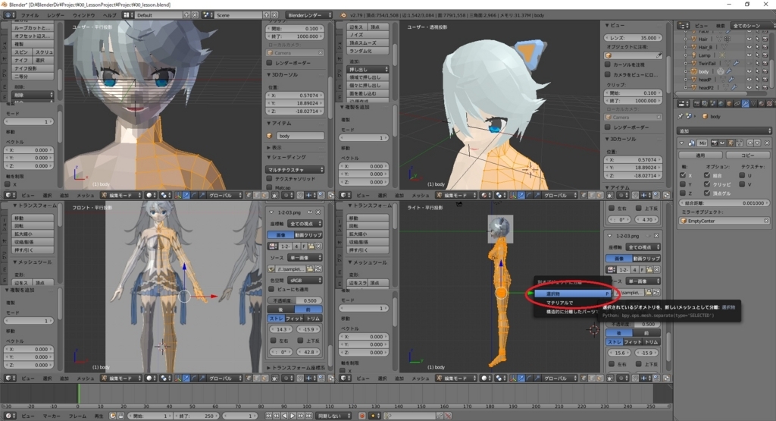Uncheck Mirror axis X checkbox

tap(683, 175)
